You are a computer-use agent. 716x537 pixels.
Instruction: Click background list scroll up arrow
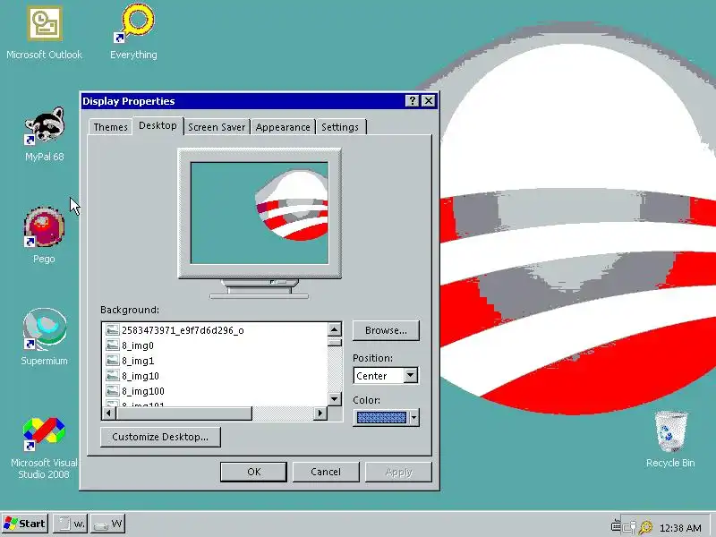coord(335,329)
